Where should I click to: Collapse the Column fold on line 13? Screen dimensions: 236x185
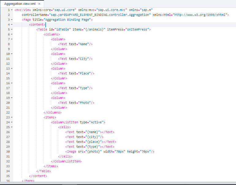coord(12,69)
